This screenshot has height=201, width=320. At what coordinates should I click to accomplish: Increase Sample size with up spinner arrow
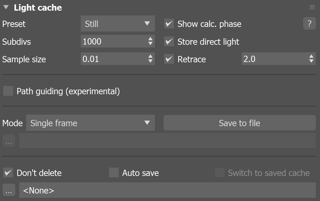tap(150, 56)
